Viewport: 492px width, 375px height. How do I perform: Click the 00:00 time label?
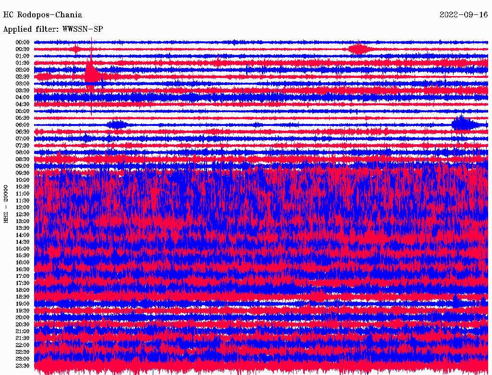point(23,42)
